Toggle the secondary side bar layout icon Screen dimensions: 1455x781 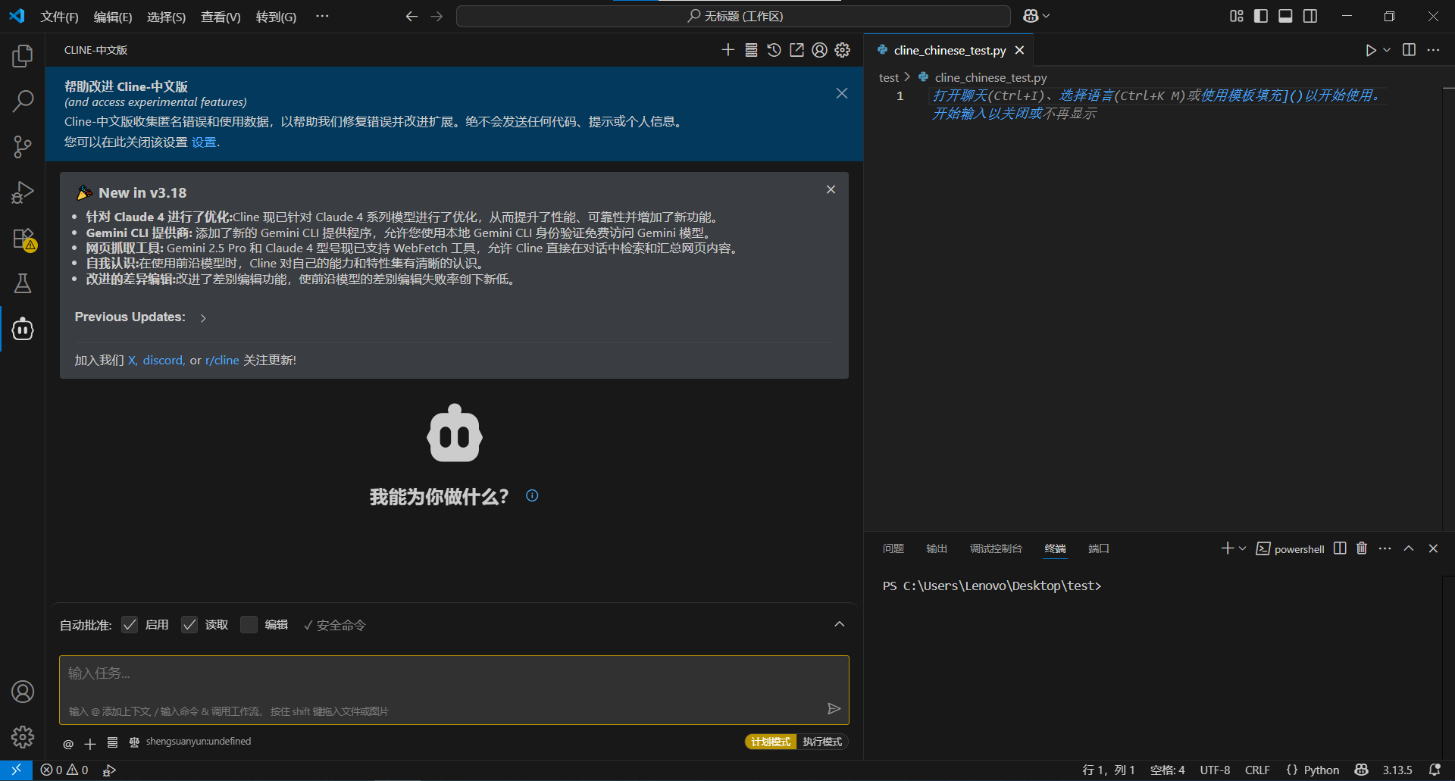(1310, 16)
